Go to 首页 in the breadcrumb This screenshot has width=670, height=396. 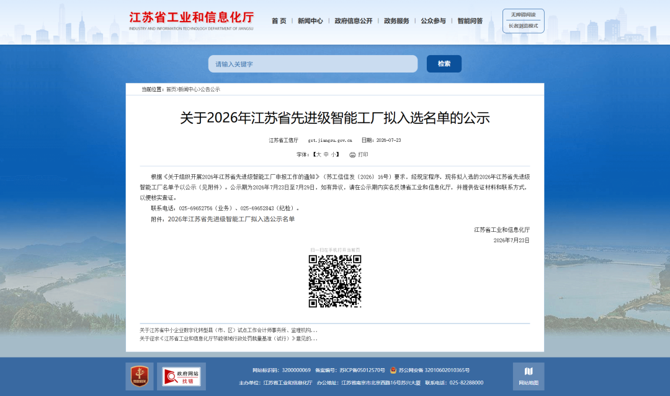coord(171,90)
